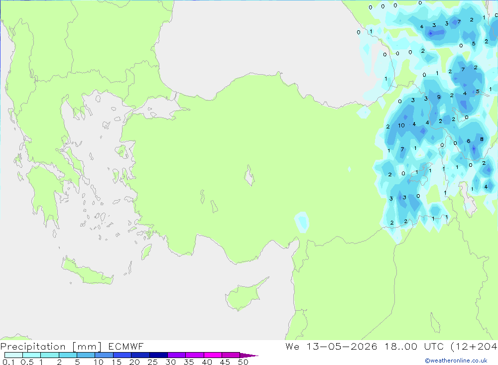The height and width of the screenshot is (365, 498).
Task: Select the legend color between 40 and 45
Action: click(213, 355)
